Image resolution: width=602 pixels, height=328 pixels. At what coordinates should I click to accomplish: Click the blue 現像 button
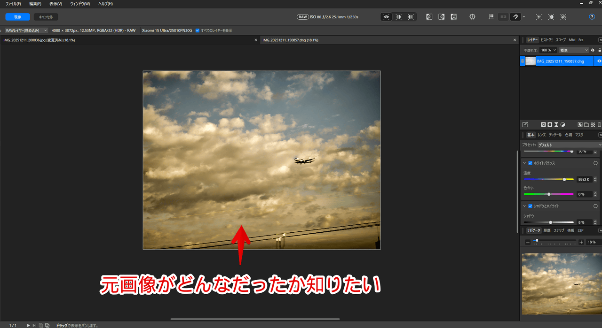click(18, 17)
